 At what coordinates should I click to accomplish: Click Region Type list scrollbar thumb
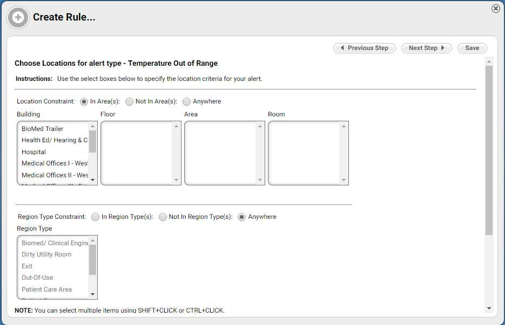tap(92, 260)
